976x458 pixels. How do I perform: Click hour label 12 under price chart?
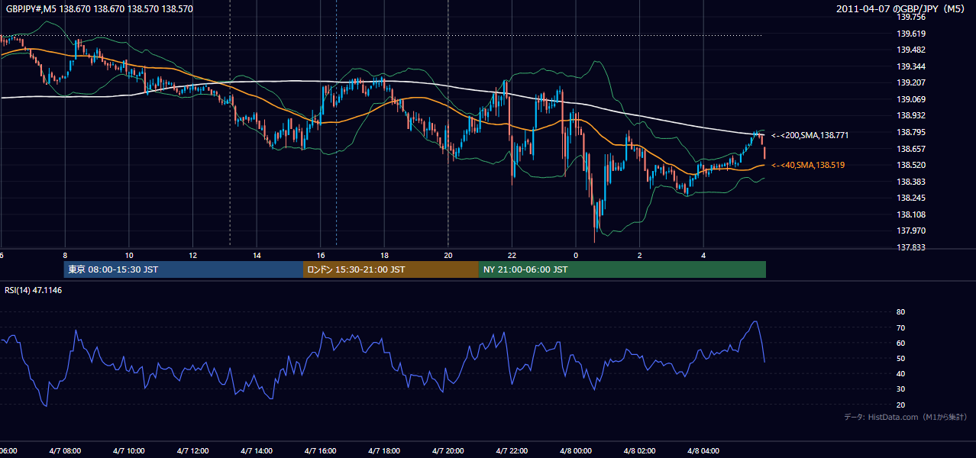point(193,256)
